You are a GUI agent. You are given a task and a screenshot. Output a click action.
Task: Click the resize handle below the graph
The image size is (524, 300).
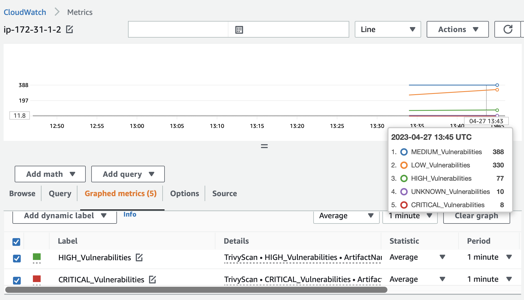click(264, 146)
